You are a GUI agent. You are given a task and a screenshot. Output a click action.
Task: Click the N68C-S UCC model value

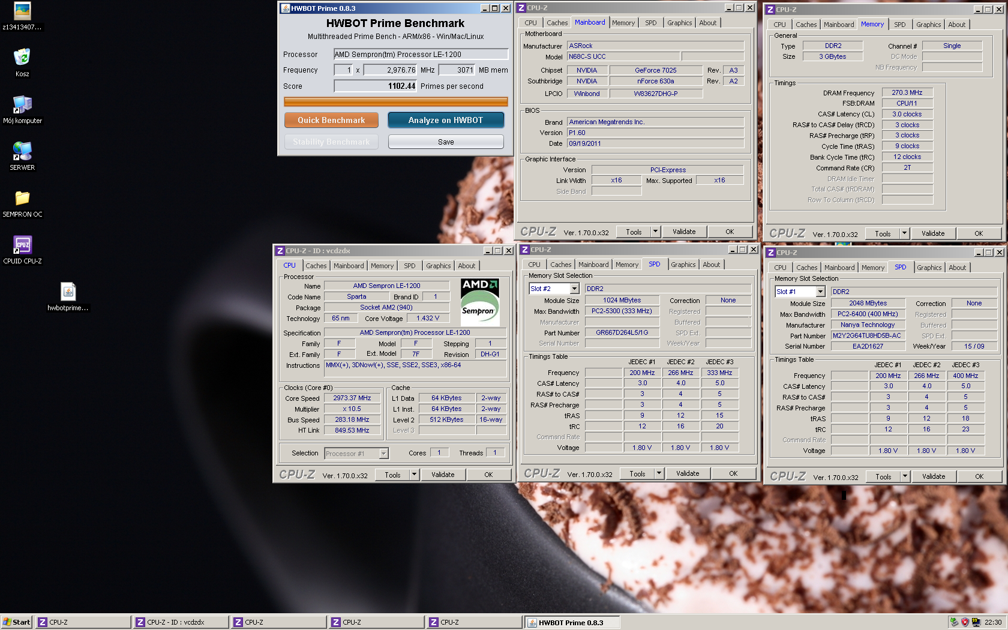[x=623, y=56]
